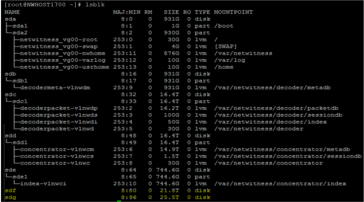Select decoderpacket-vlnwd volume name
This screenshot has height=202, width=364.
coord(57,129)
